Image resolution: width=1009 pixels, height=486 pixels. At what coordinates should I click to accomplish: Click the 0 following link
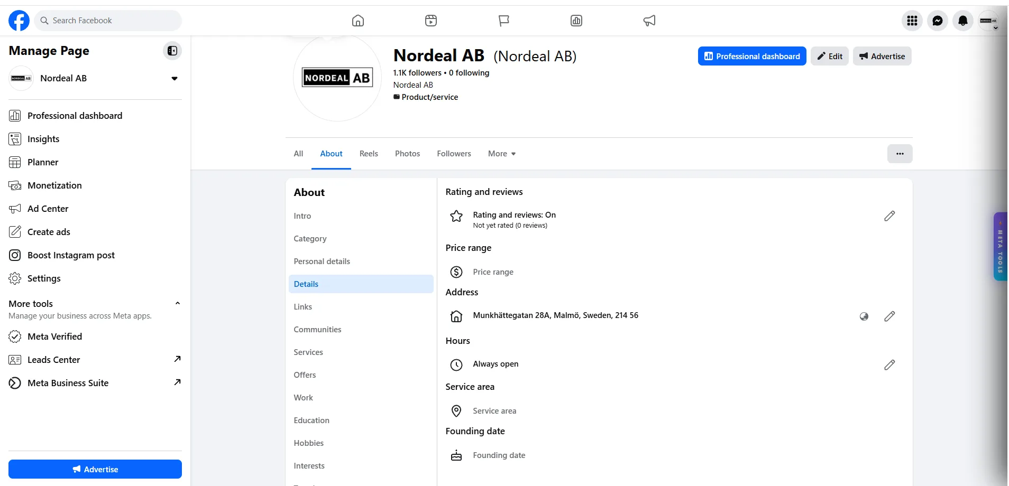[x=469, y=73]
